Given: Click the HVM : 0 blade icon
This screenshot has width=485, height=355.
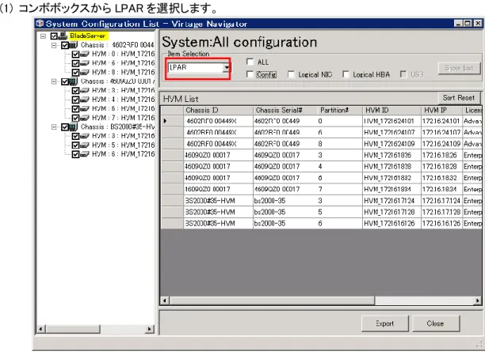Looking at the screenshot, I should pos(85,55).
